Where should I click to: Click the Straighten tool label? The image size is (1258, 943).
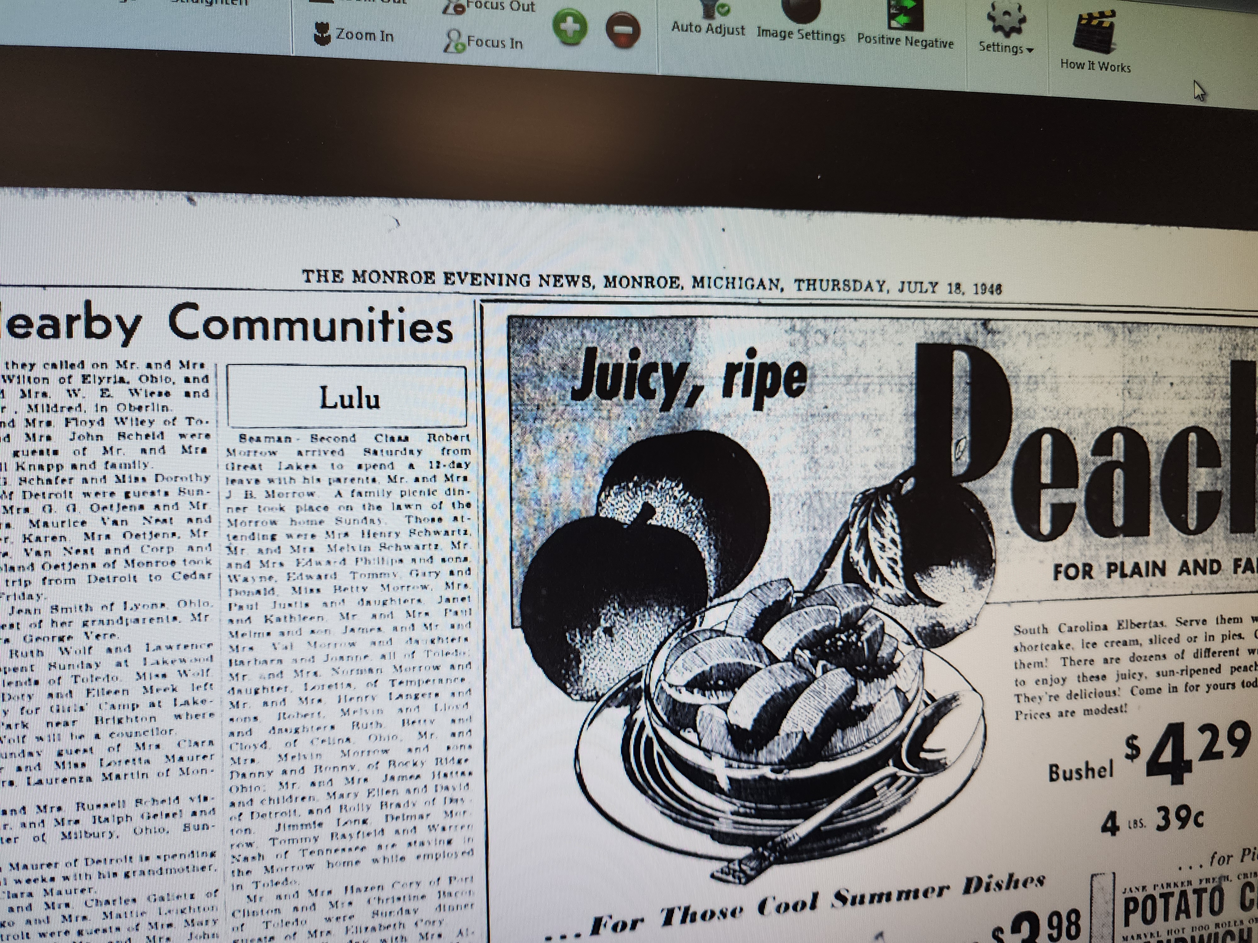tap(209, 2)
